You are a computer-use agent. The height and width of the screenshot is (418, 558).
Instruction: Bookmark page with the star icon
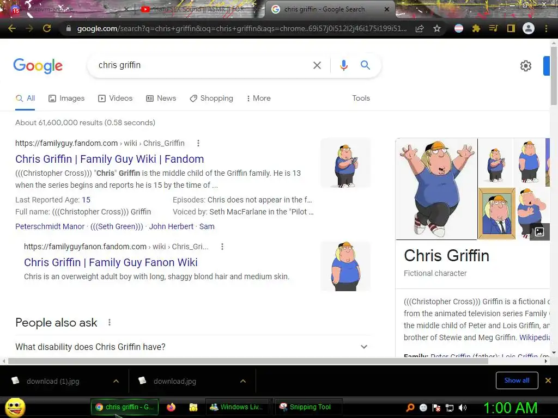[437, 28]
